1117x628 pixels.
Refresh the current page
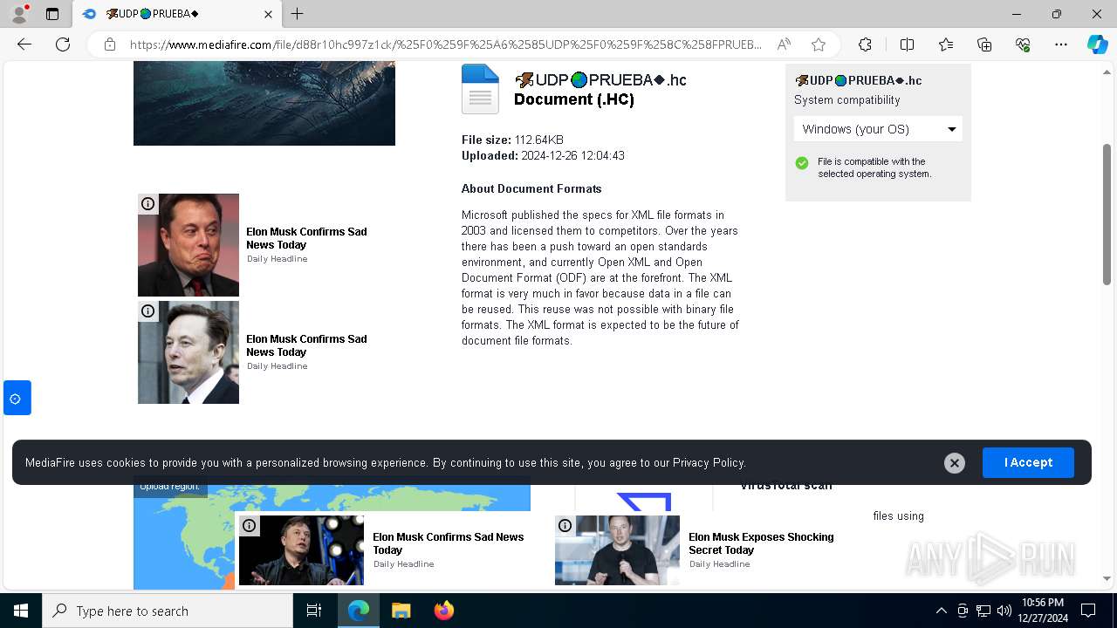pos(63,44)
